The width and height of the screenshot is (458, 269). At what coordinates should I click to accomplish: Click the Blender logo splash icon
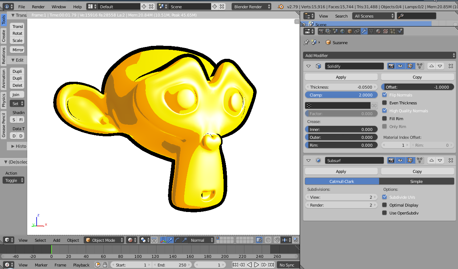tap(281, 6)
